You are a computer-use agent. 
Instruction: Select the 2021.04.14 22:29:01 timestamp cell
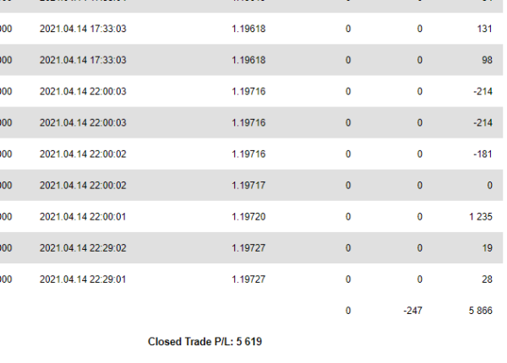pos(83,279)
